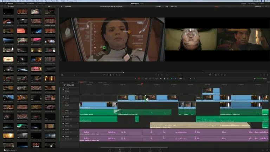
Task: Disable the Video 3 track
Action: [68, 91]
